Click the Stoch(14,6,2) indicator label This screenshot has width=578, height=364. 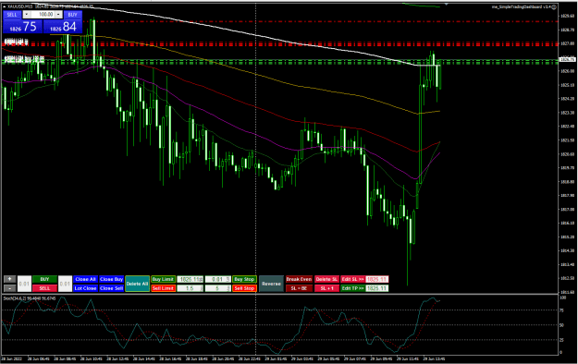(x=30, y=298)
